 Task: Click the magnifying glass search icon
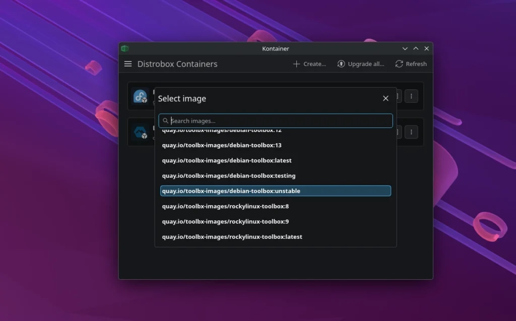click(x=166, y=120)
